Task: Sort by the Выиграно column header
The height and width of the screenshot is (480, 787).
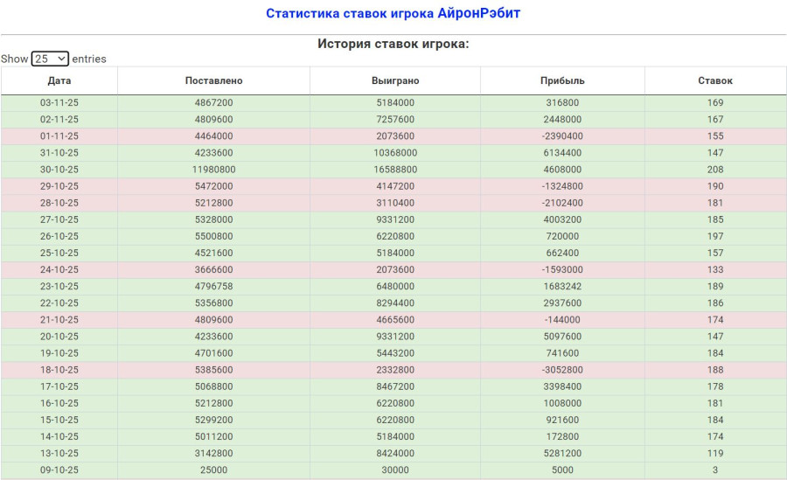Action: point(395,80)
